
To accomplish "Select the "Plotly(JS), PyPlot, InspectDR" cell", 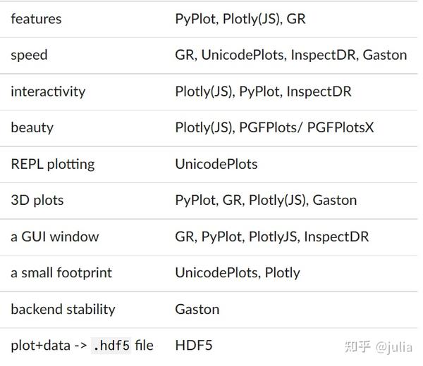I will pos(263,91).
